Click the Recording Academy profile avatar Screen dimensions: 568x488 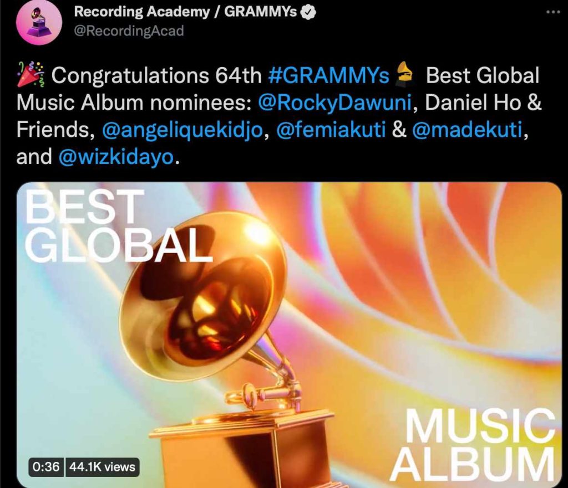click(x=39, y=22)
